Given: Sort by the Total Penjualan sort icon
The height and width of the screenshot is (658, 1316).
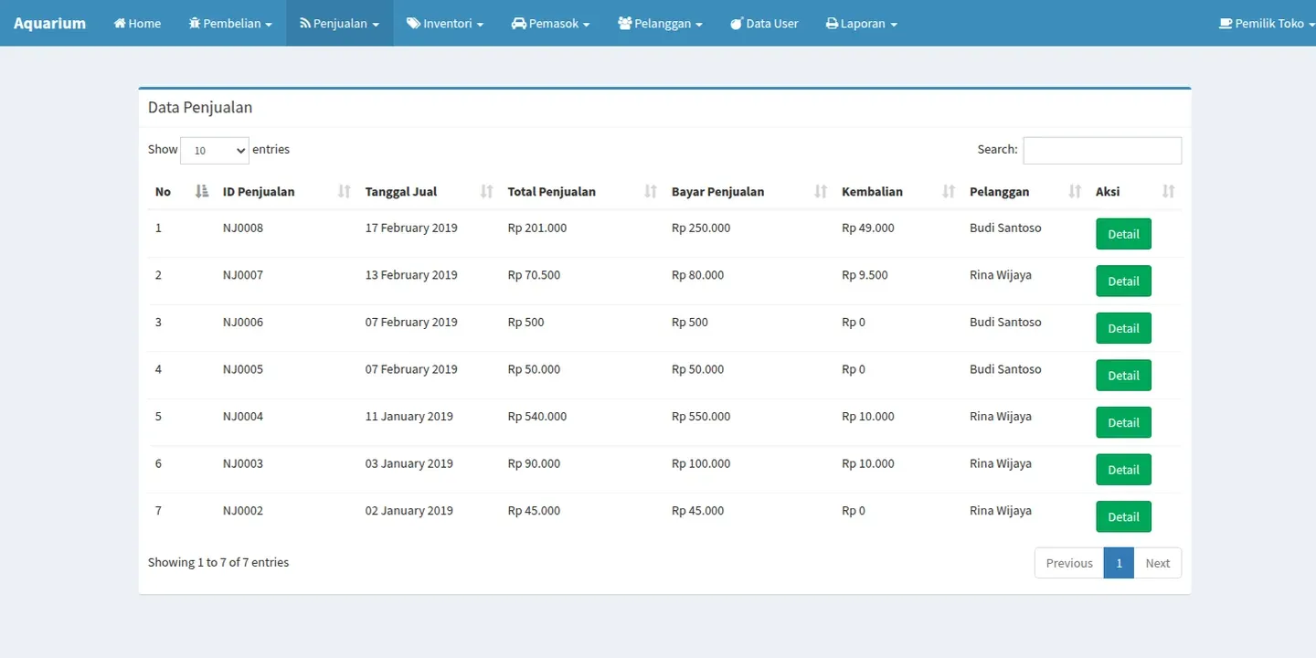Looking at the screenshot, I should tap(651, 191).
